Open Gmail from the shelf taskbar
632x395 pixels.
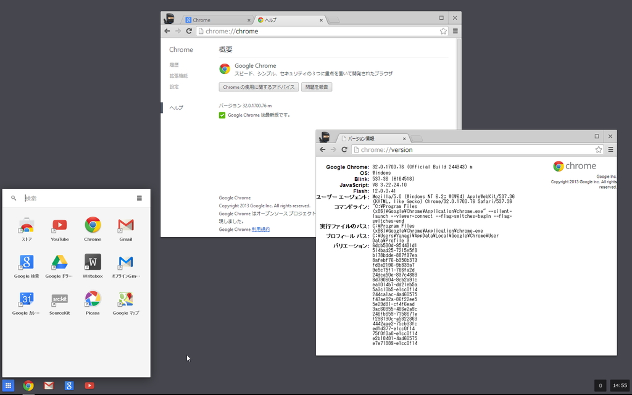click(x=48, y=385)
